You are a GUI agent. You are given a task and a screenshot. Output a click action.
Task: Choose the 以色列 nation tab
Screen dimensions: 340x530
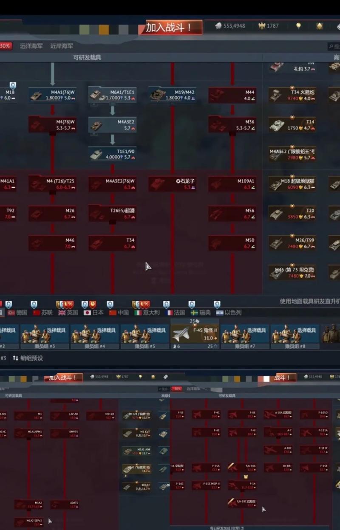pyautogui.click(x=229, y=312)
